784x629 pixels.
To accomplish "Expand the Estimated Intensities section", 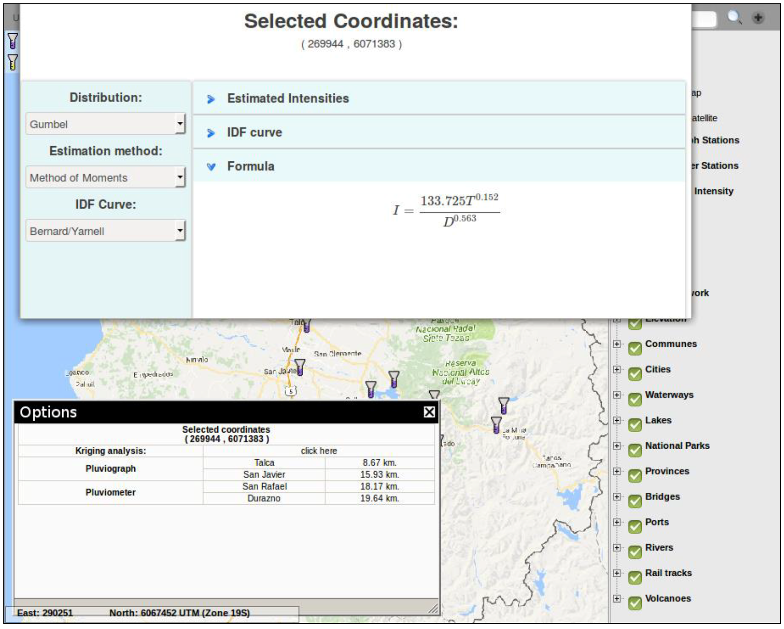I will coord(288,99).
